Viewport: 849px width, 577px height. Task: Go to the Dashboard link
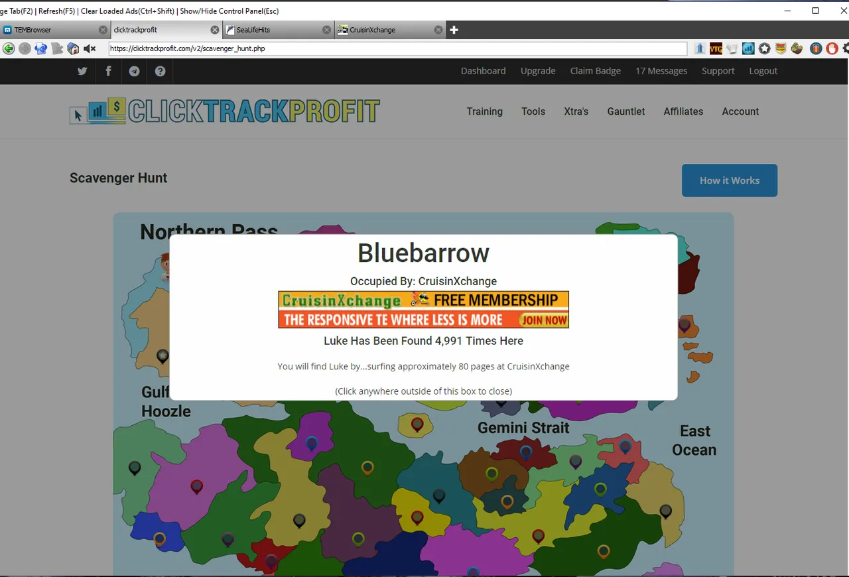pyautogui.click(x=484, y=71)
